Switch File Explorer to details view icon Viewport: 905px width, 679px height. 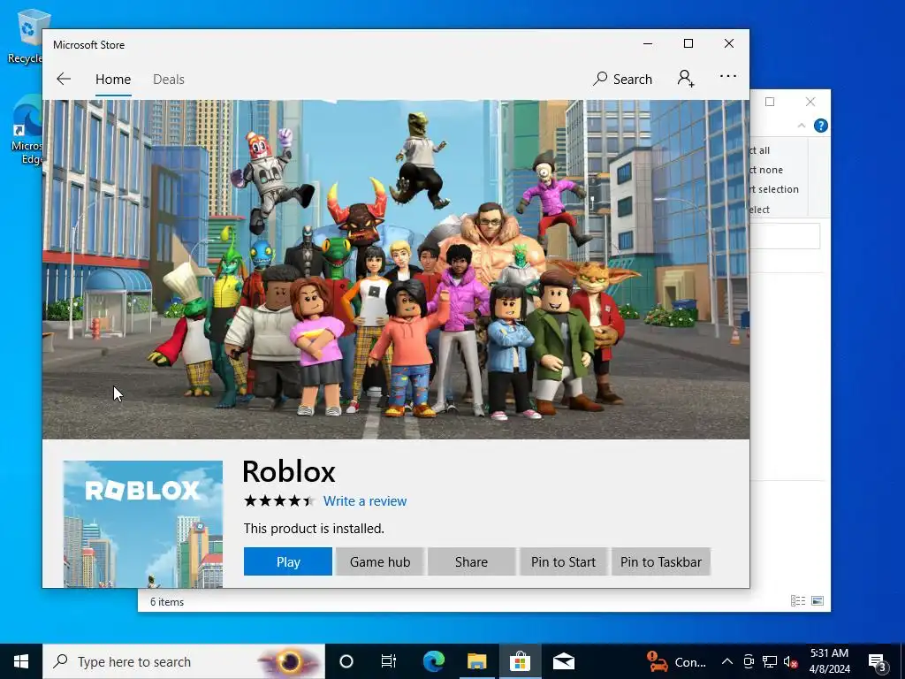pos(798,601)
